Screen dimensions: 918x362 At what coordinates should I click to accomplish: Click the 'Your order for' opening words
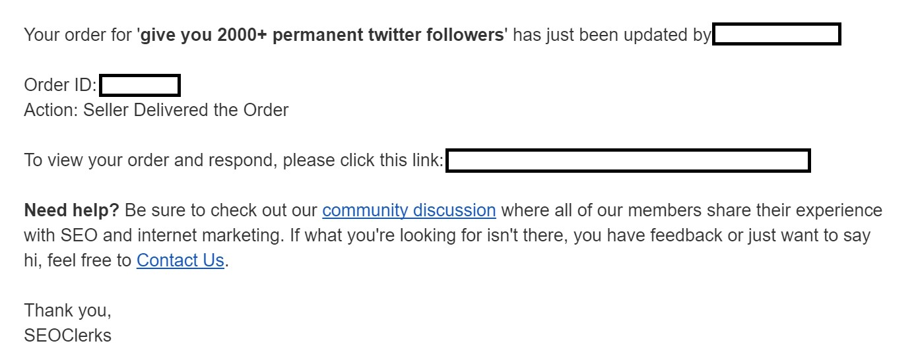pos(78,35)
